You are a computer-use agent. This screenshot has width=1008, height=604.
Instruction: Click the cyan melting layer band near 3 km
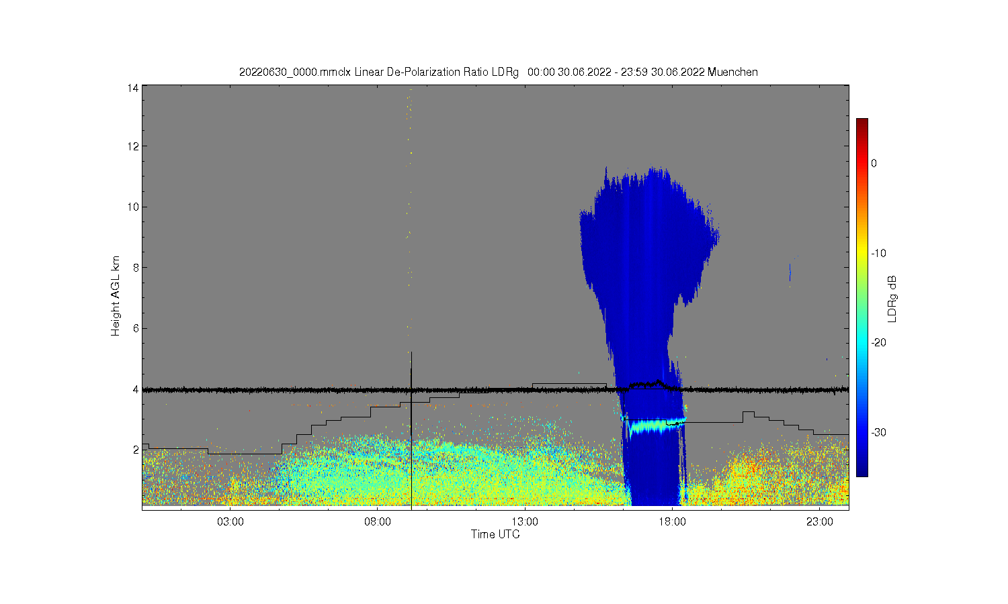click(x=657, y=425)
